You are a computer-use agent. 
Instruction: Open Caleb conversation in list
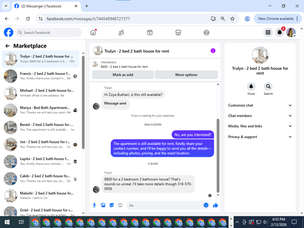pyautogui.click(x=41, y=179)
